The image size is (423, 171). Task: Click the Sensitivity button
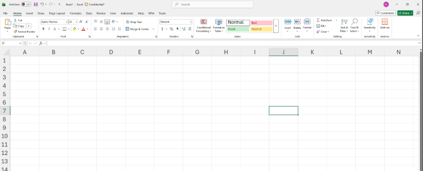tap(370, 26)
